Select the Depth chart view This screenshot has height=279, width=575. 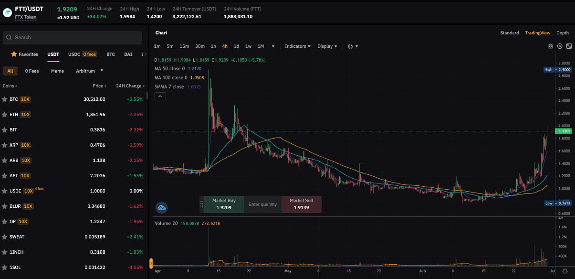coord(563,33)
